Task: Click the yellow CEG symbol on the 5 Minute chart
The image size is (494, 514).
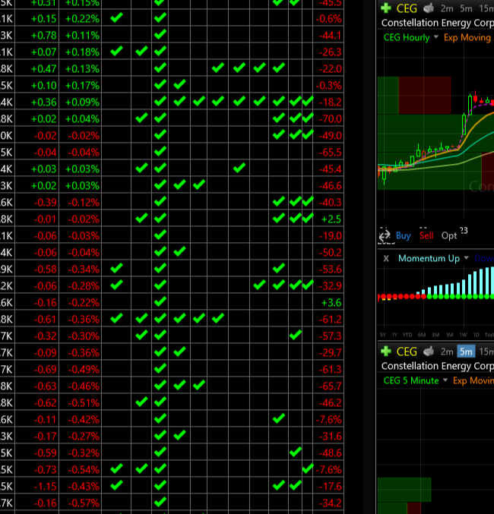Action: pyautogui.click(x=407, y=352)
